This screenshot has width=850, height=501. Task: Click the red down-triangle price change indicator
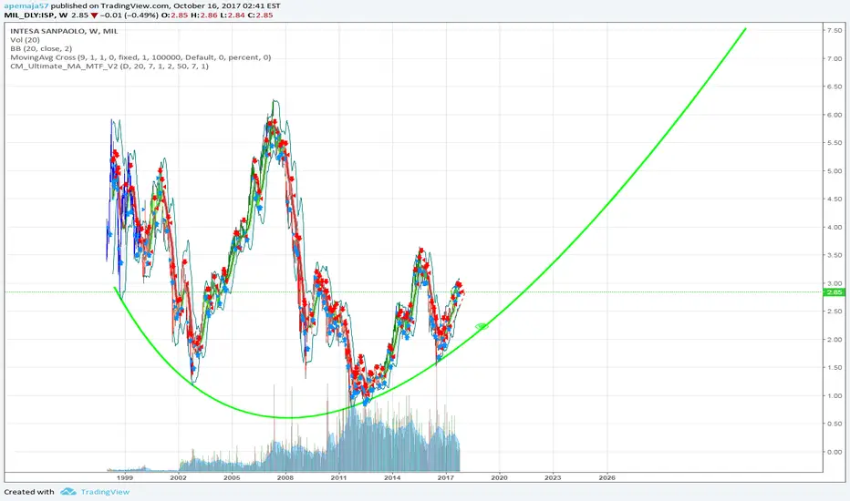(94, 15)
